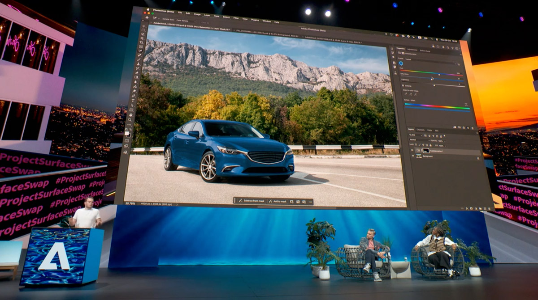
Task: Hide the Hue/Saturation 1 layer
Action: point(412,150)
